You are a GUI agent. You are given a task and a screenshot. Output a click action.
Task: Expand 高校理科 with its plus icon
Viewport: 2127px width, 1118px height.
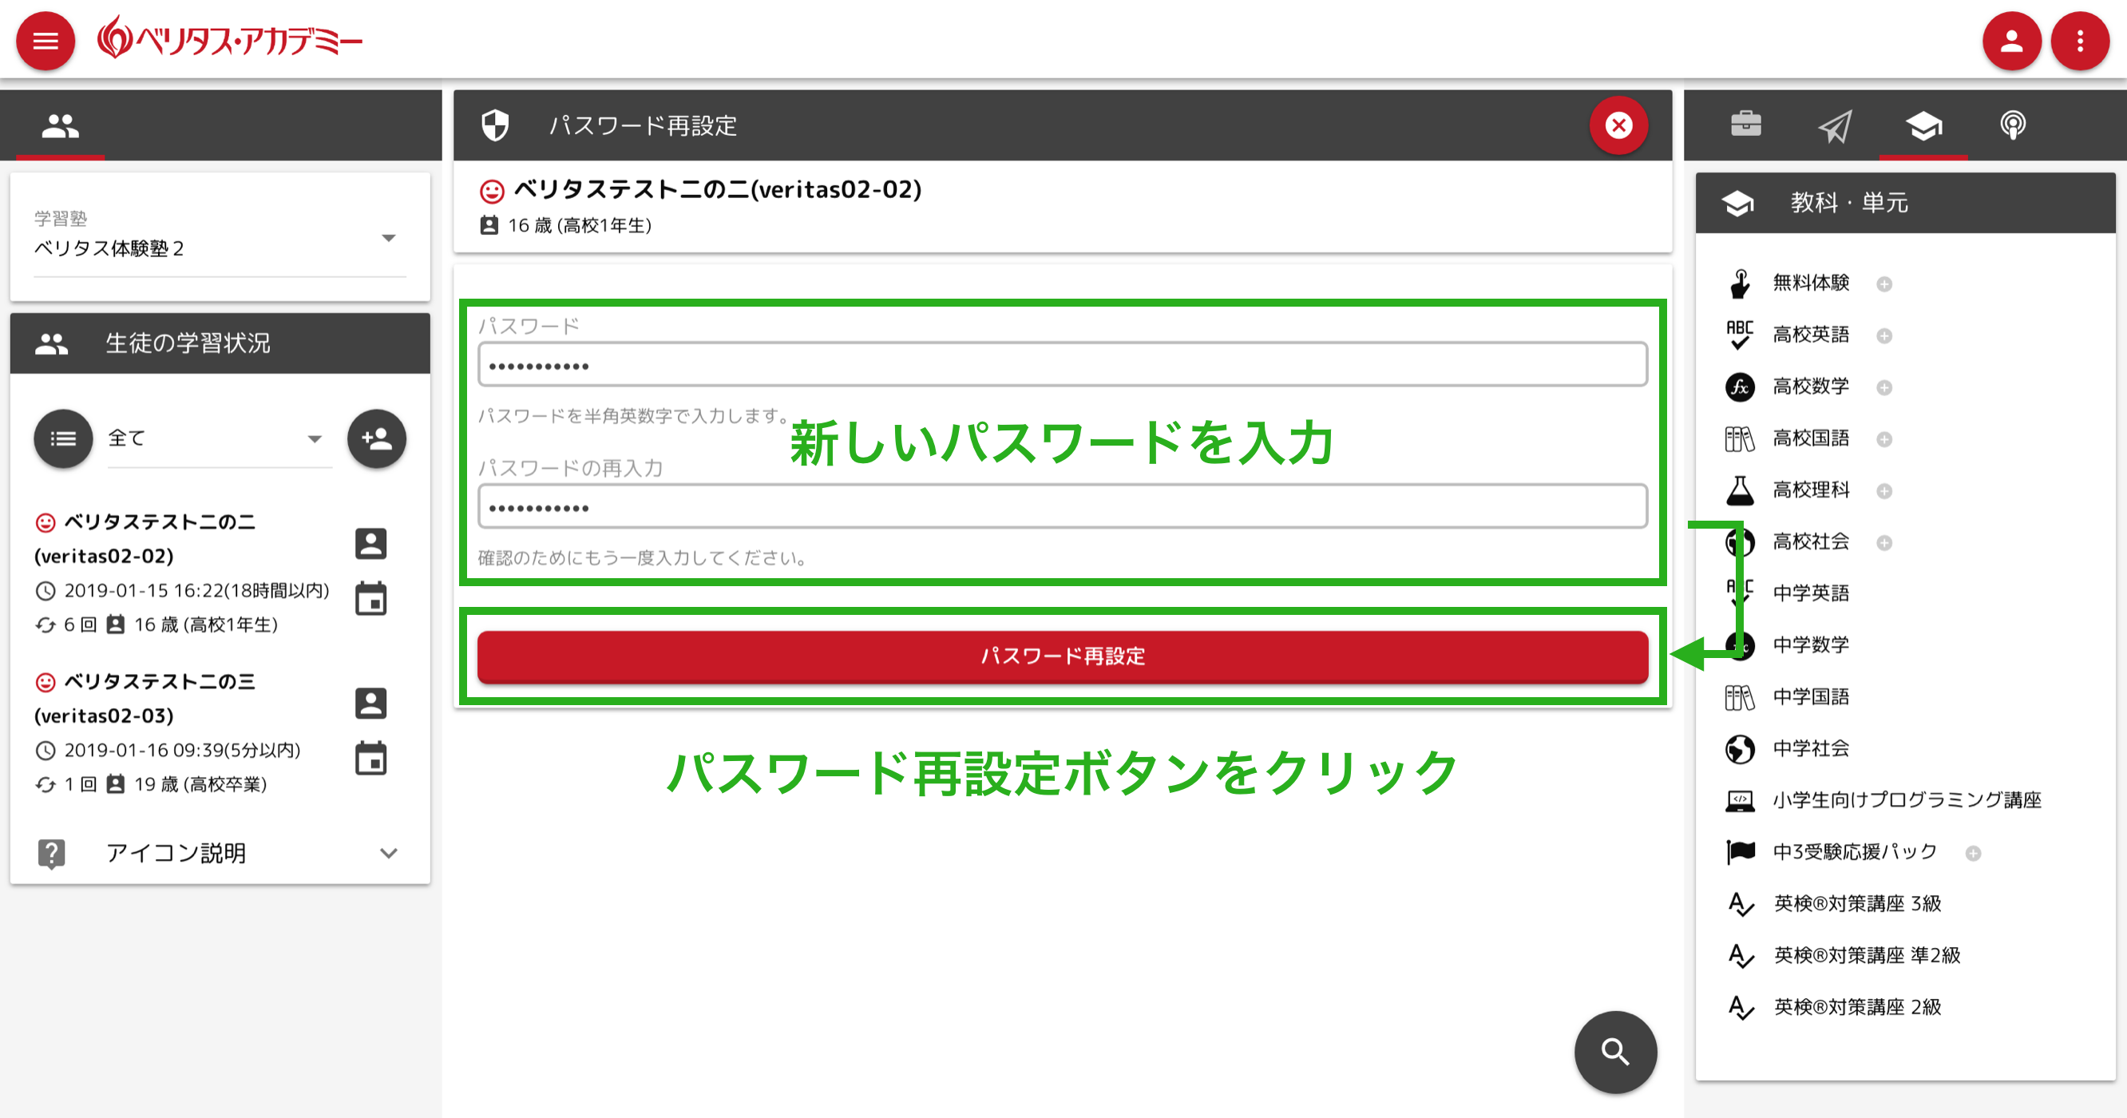[x=1884, y=491]
